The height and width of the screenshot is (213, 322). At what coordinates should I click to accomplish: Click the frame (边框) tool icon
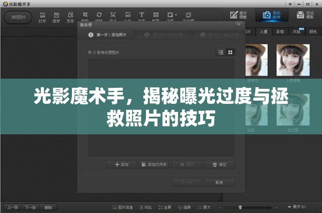170,15
